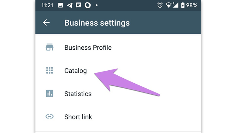The height and width of the screenshot is (133, 236).
Task: Tap the Telegram notification icon in status bar
Action: [x=70, y=5]
